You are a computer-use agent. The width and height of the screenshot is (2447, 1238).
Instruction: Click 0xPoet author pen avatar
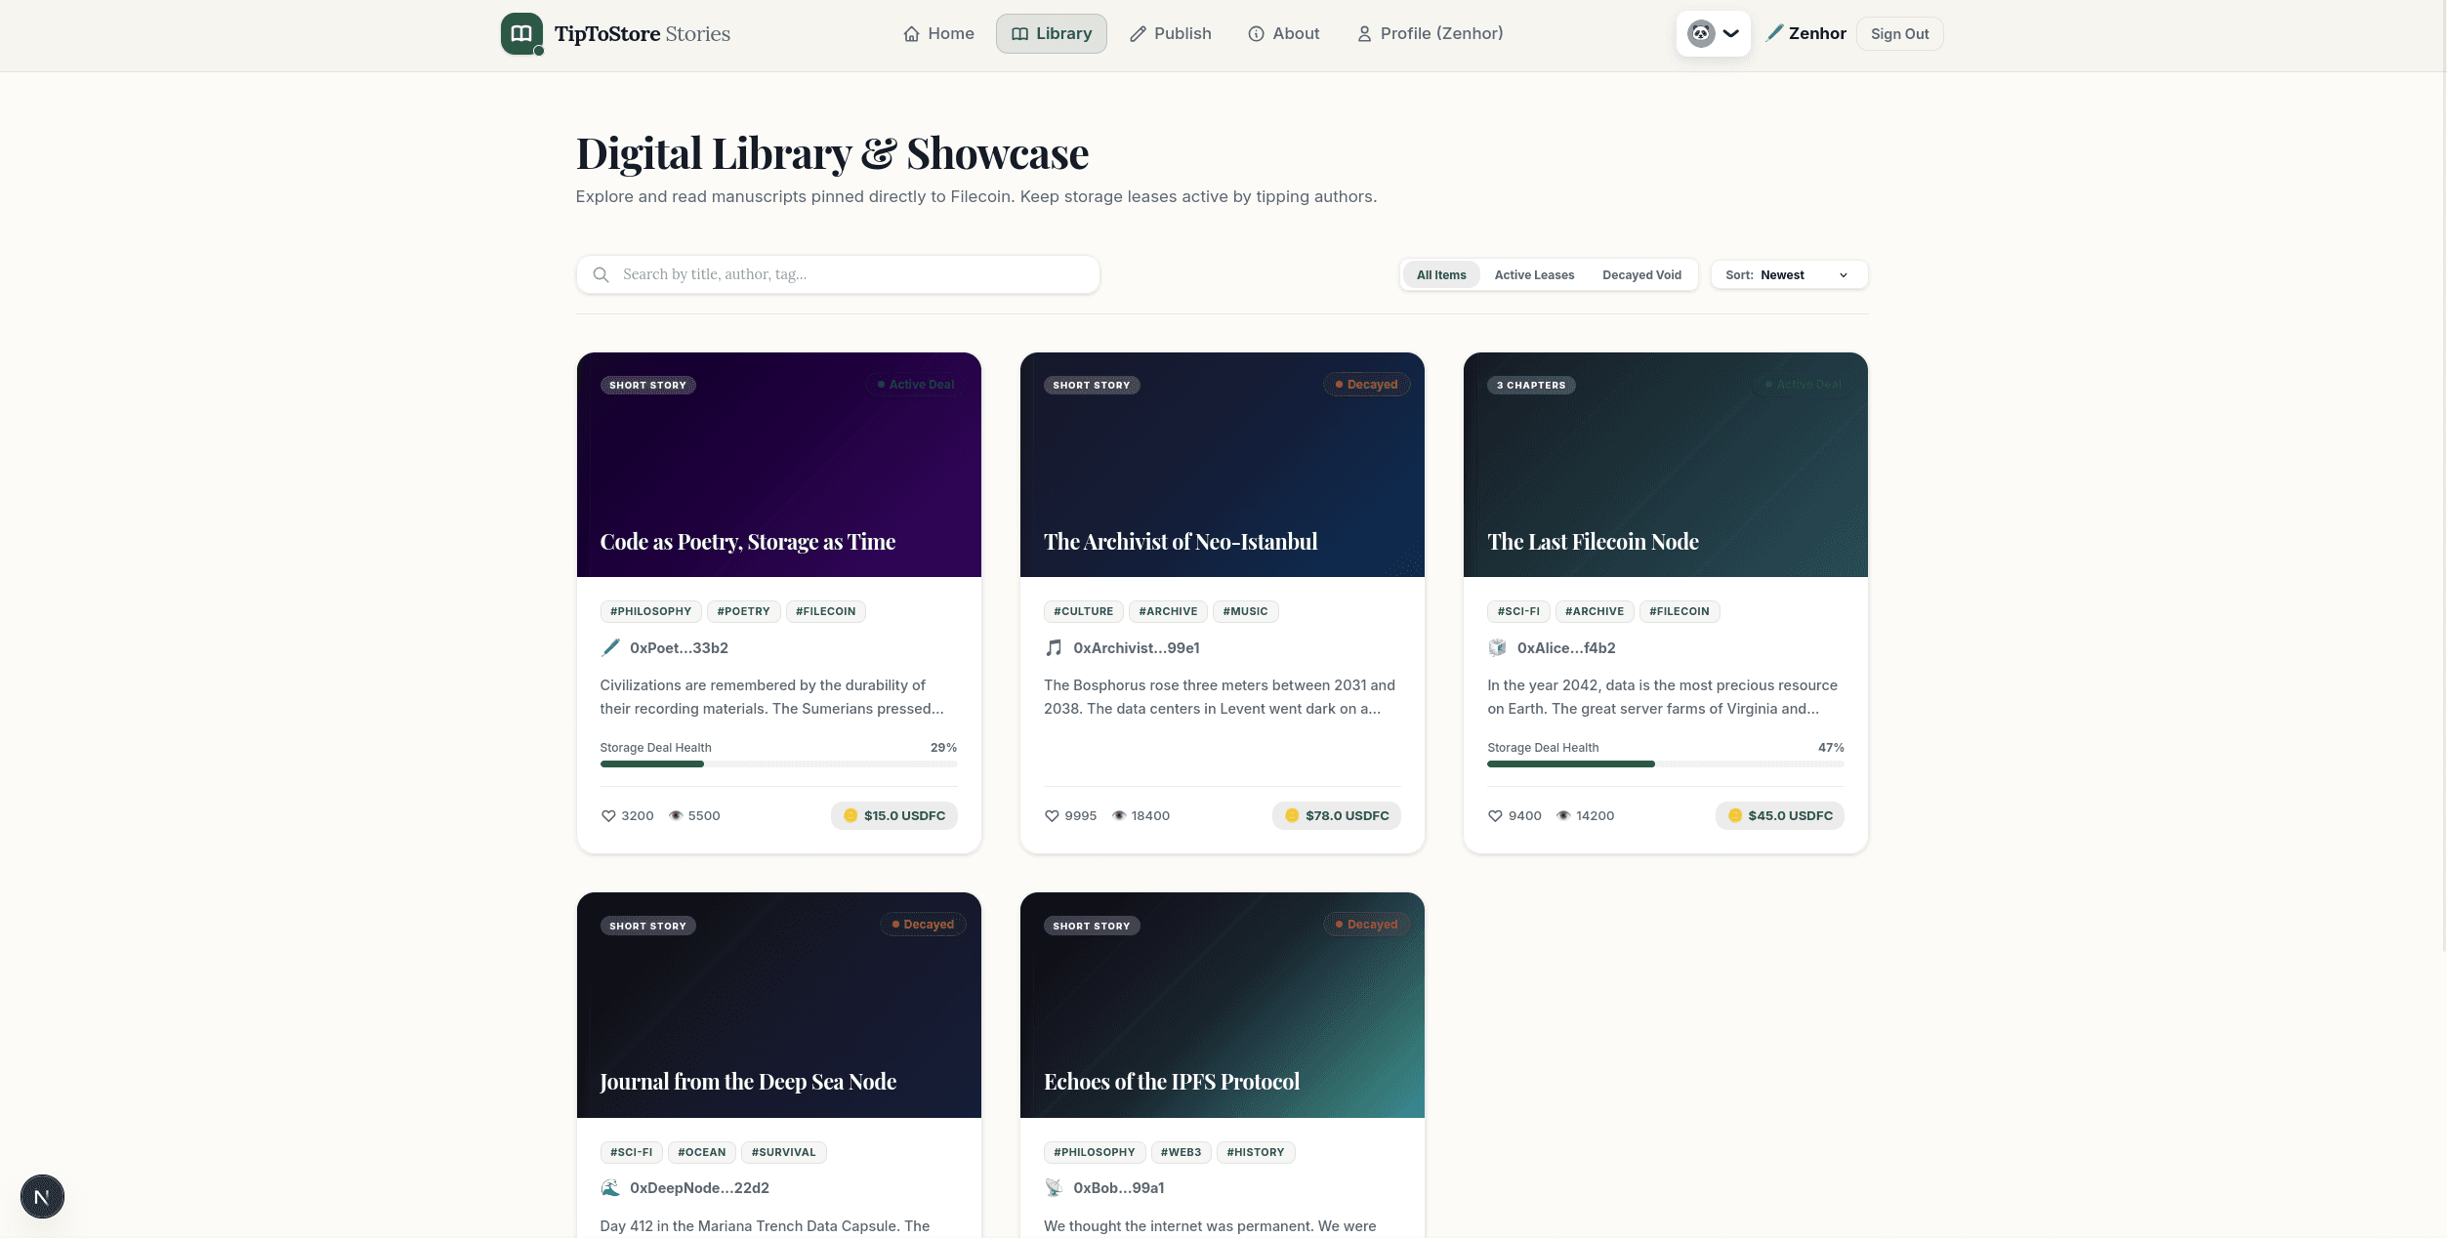click(610, 647)
